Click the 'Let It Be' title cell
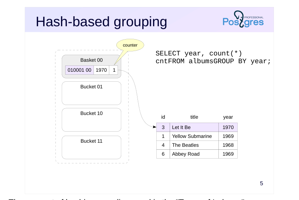Viewport: 299px width, 200px height. pyautogui.click(x=194, y=128)
